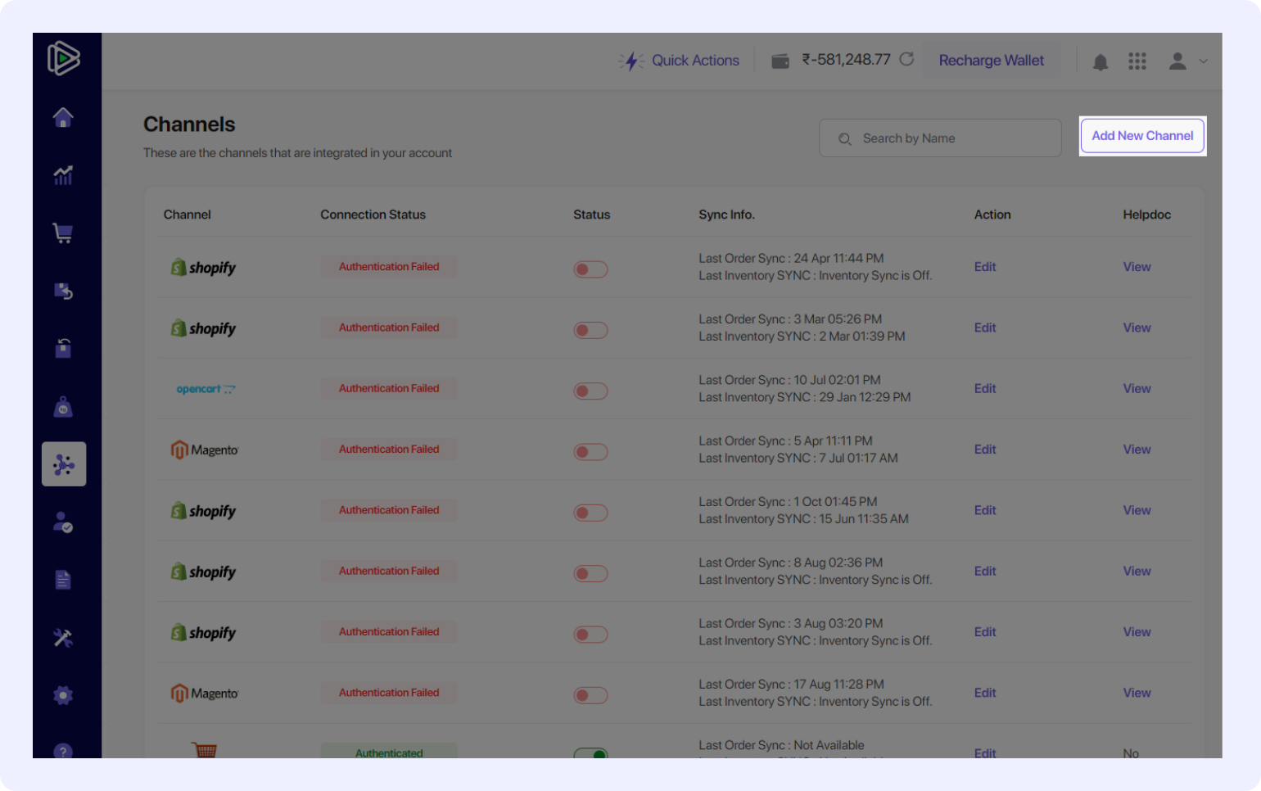Click Edit for the OpenCart channel

click(x=985, y=389)
